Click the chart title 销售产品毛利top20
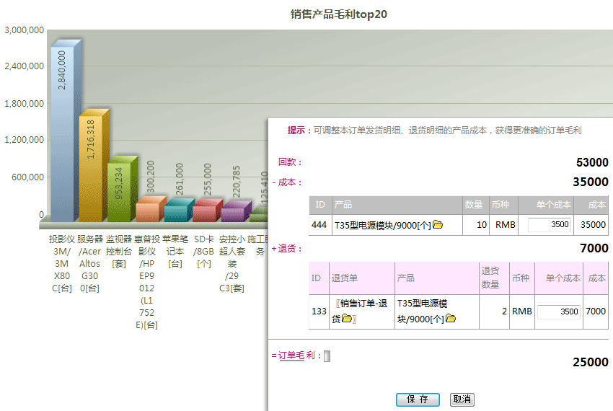 338,14
